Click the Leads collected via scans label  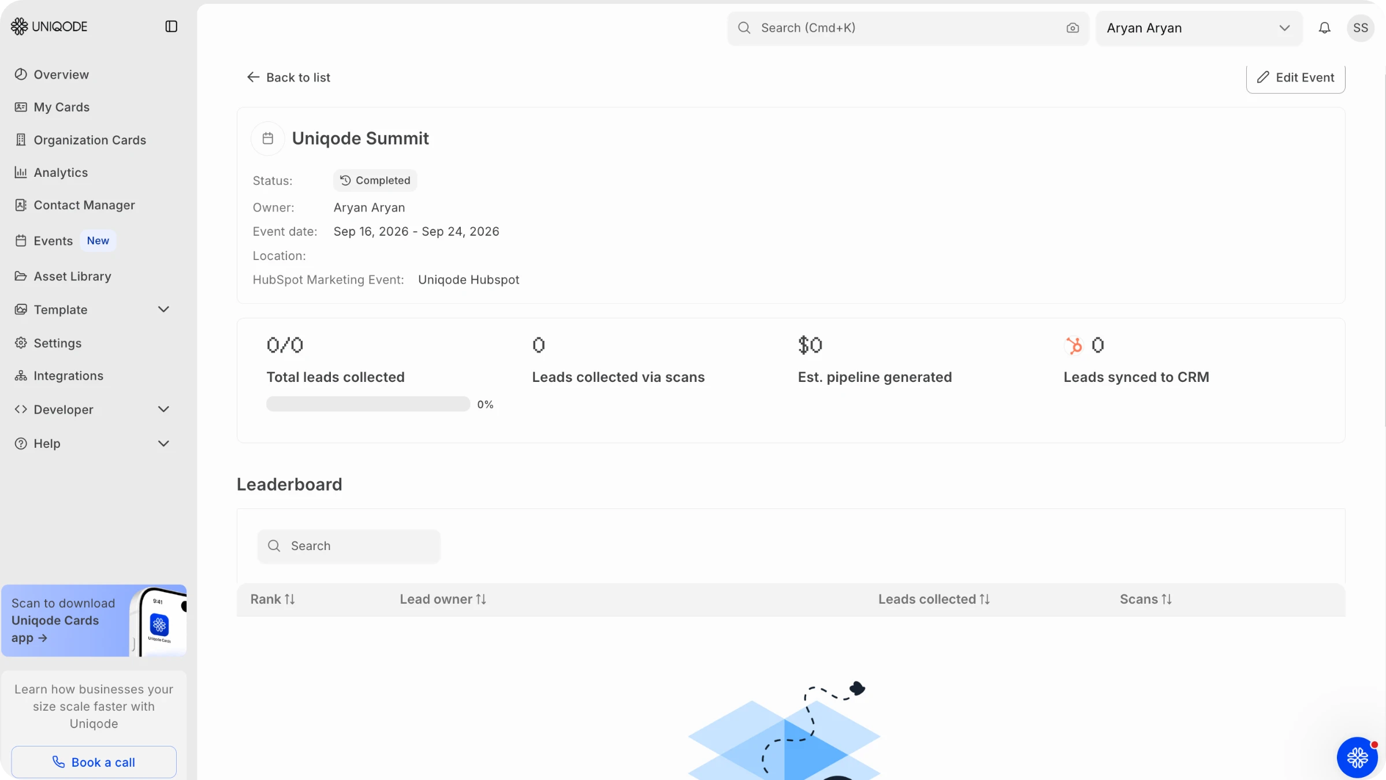coord(618,377)
